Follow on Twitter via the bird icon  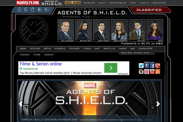tap(141, 66)
